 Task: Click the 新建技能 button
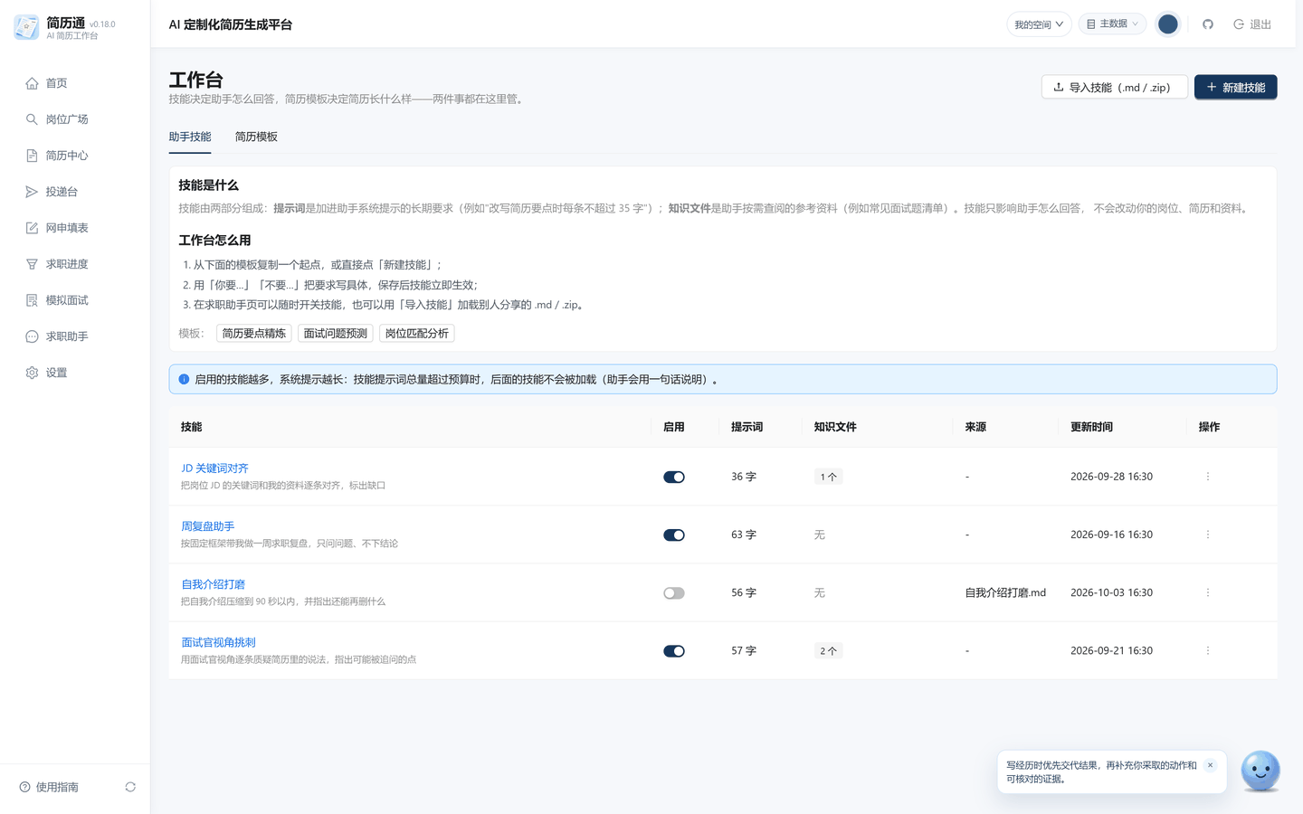[1235, 87]
